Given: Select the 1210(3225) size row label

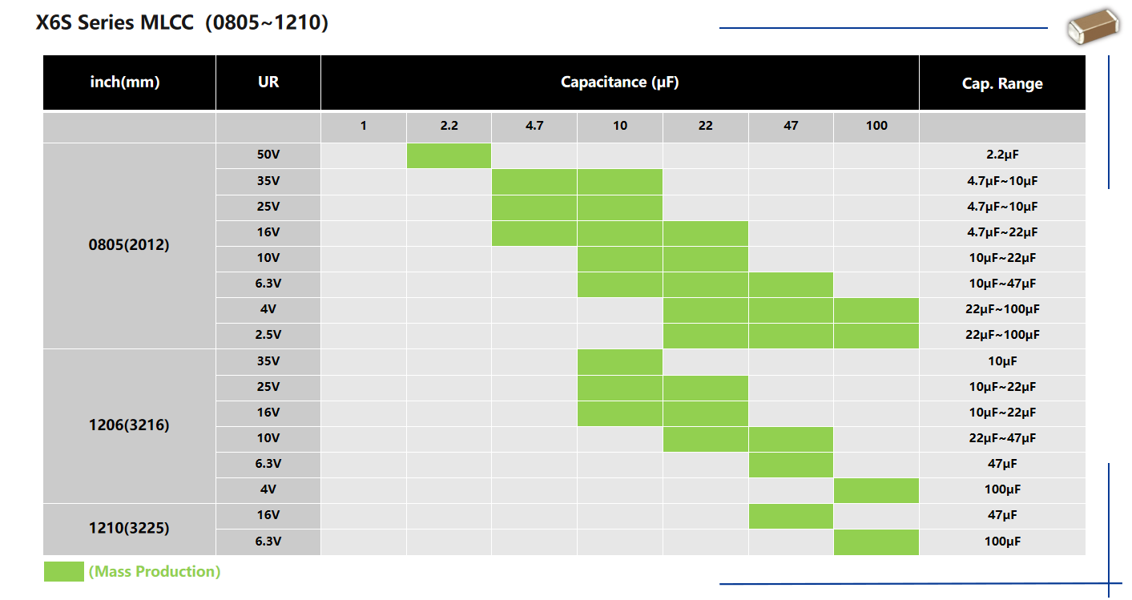Looking at the screenshot, I should [129, 529].
